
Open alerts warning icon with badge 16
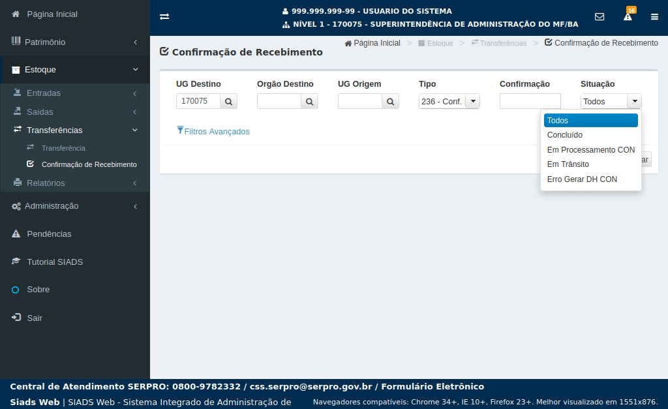[x=628, y=17]
